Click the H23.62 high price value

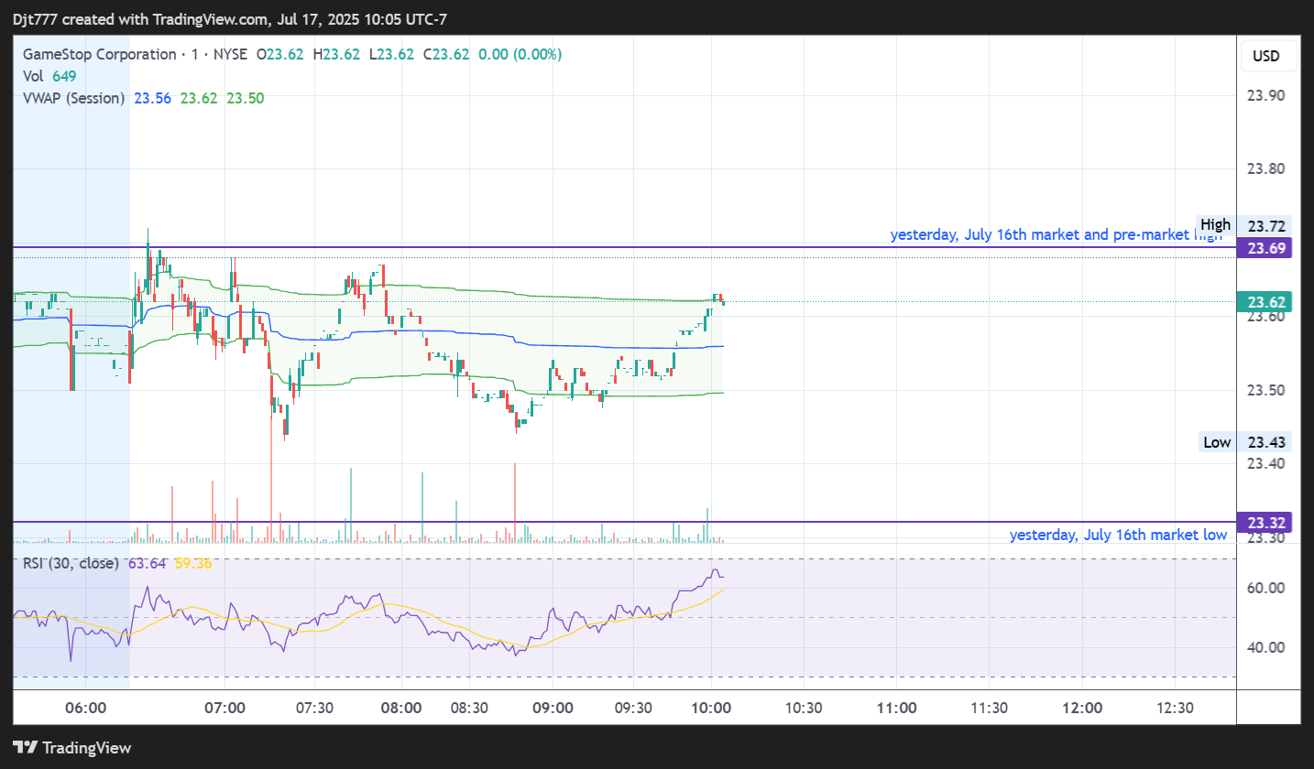pyautogui.click(x=336, y=54)
